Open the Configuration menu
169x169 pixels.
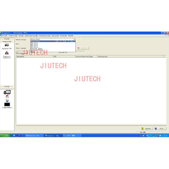click(45, 36)
